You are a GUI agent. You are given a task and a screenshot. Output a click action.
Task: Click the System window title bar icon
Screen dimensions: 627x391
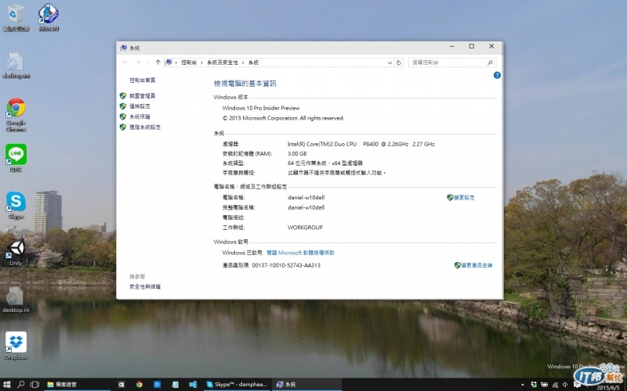tap(124, 48)
